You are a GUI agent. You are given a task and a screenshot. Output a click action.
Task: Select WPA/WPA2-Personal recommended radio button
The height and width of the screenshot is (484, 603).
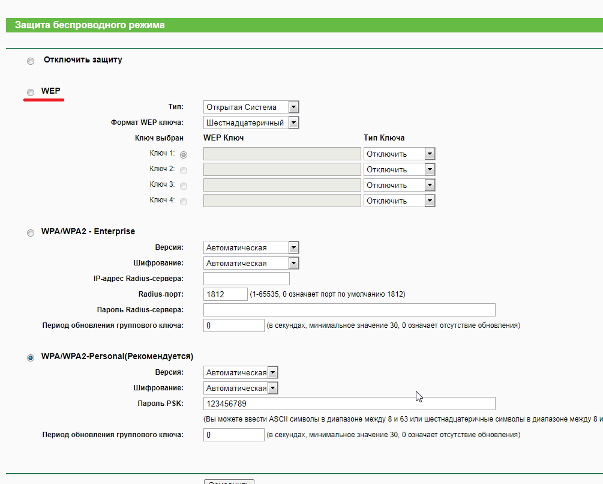(x=31, y=358)
